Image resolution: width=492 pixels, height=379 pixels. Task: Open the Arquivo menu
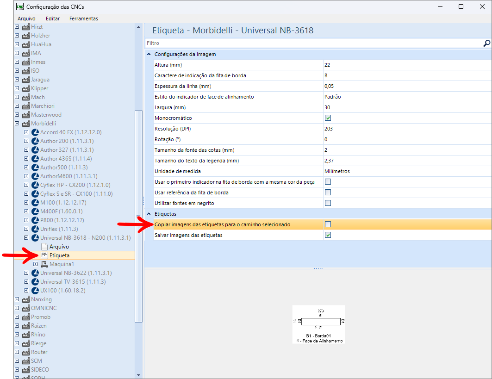coord(27,19)
